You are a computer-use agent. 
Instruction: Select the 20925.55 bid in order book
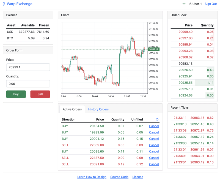[185, 83]
